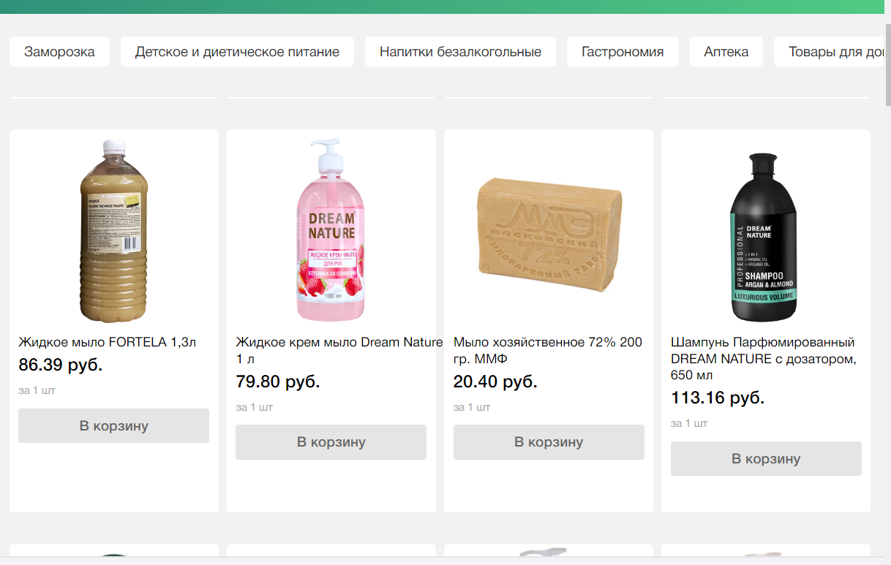
Task: Add 72% laundry soap to cart
Action: tap(549, 441)
